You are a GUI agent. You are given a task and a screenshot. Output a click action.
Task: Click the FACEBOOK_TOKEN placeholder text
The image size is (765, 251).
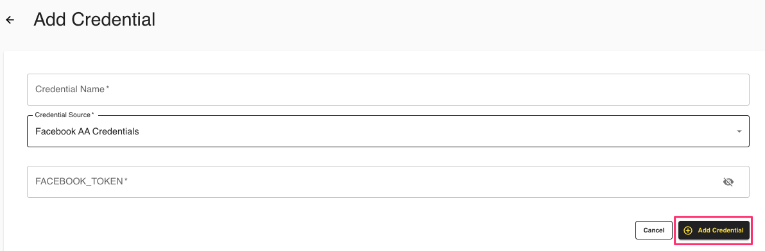pos(82,181)
